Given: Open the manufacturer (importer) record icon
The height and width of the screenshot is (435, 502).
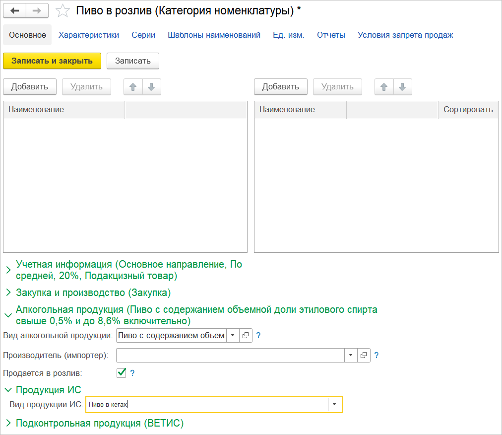Looking at the screenshot, I should (364, 356).
